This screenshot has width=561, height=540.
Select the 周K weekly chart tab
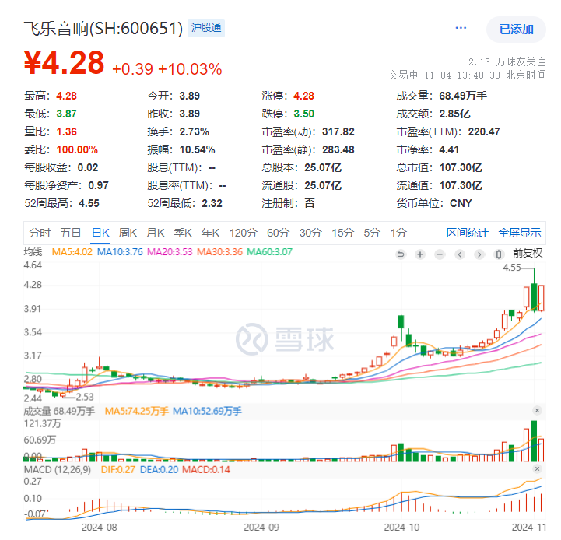(128, 233)
